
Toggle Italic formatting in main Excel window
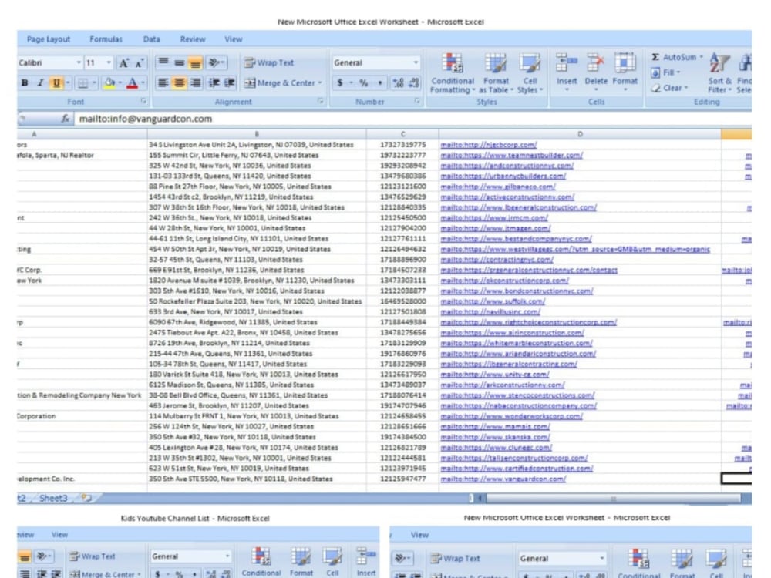coord(40,83)
